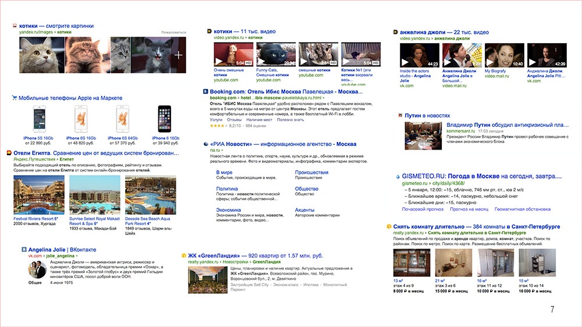Open Снять комнату длительно result

coord(477,226)
